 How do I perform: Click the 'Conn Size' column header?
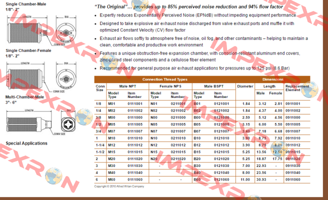[x=100, y=88]
